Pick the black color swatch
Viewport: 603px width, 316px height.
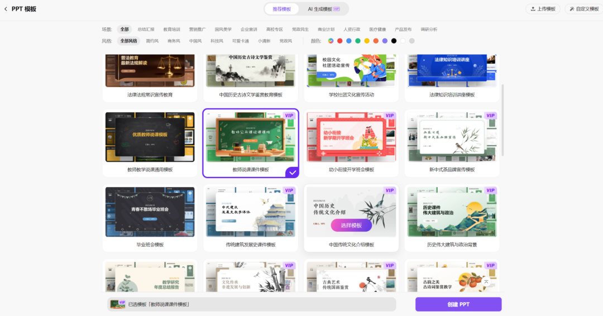(394, 41)
